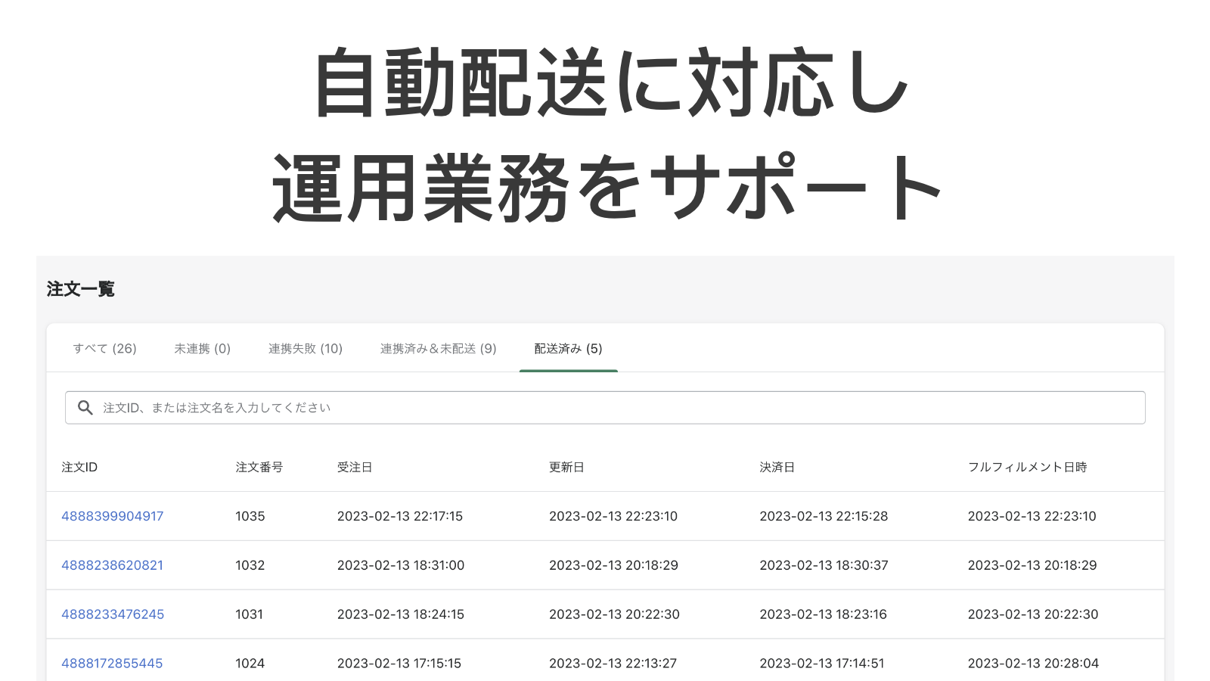Select the 連携失敗 (10) tab

[305, 348]
